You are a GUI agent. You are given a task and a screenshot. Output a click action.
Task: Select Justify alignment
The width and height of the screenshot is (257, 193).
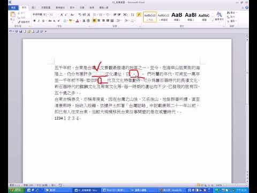coord(108,21)
